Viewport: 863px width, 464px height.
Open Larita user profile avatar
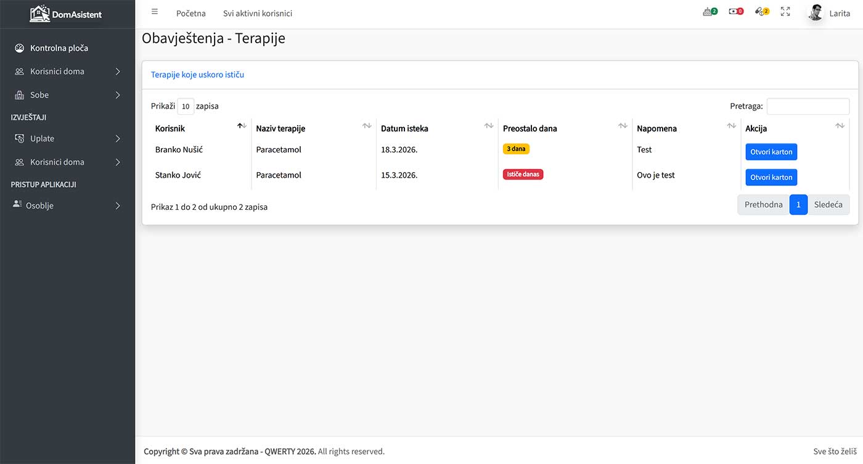816,13
